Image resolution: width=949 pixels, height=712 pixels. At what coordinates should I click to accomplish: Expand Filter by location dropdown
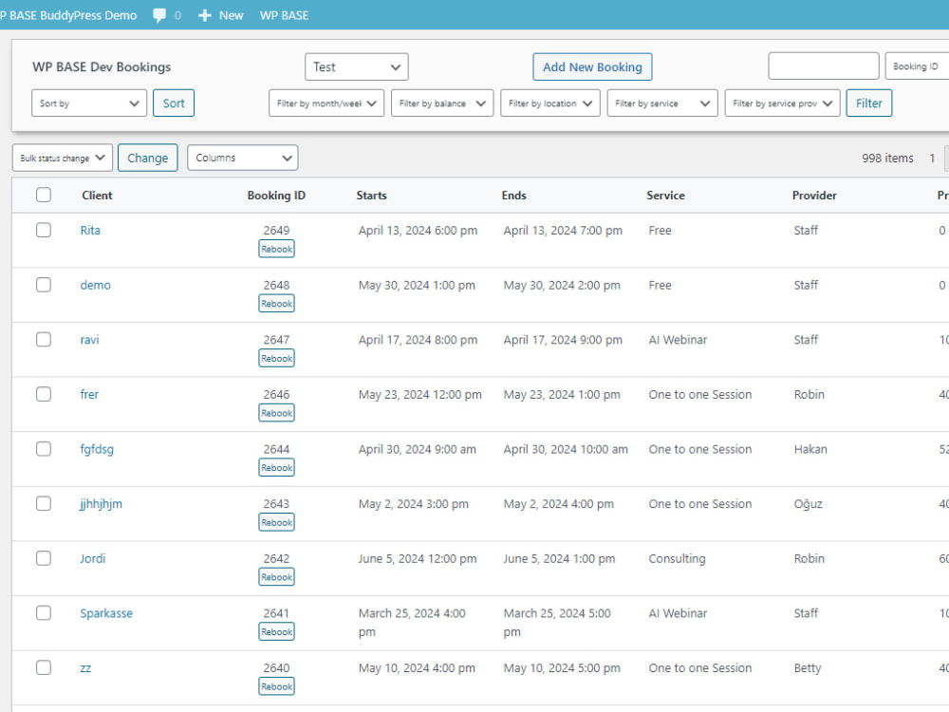click(x=550, y=103)
